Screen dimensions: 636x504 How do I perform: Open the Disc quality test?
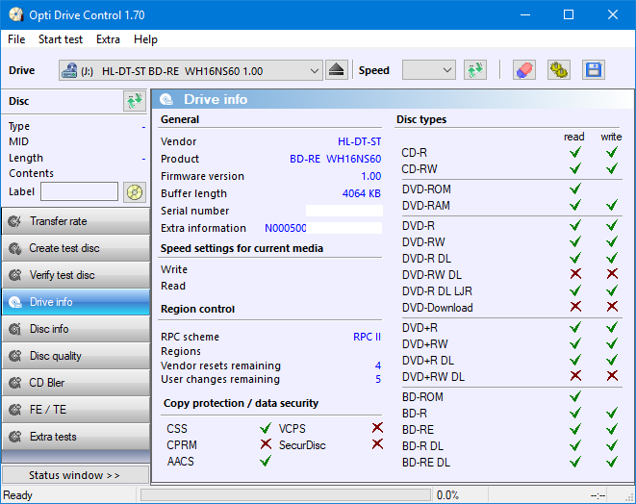pyautogui.click(x=75, y=356)
